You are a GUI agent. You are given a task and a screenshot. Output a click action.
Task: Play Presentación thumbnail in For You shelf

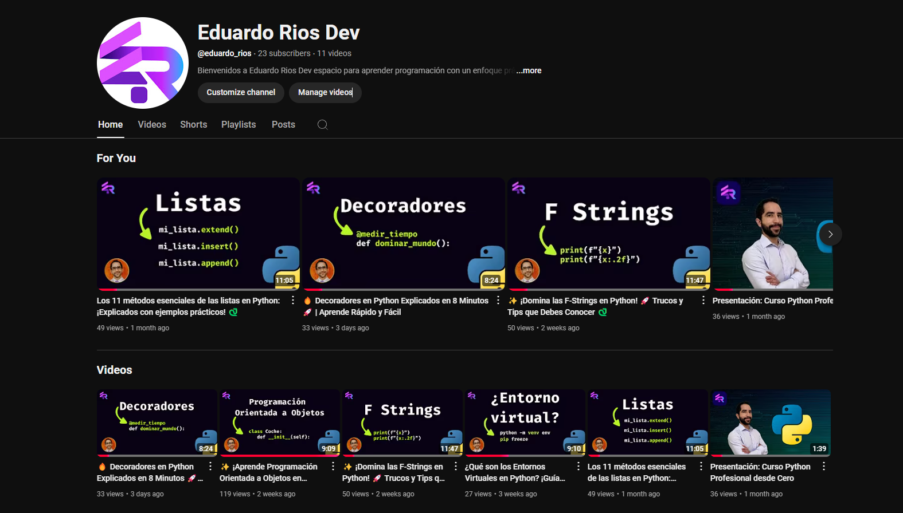773,234
